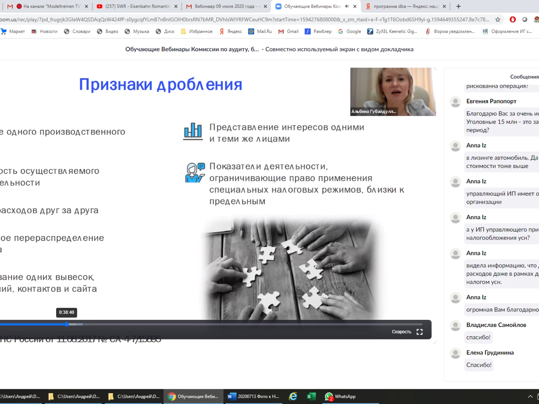Click Владислав Самойлов's avatar in chat

pos(455,325)
